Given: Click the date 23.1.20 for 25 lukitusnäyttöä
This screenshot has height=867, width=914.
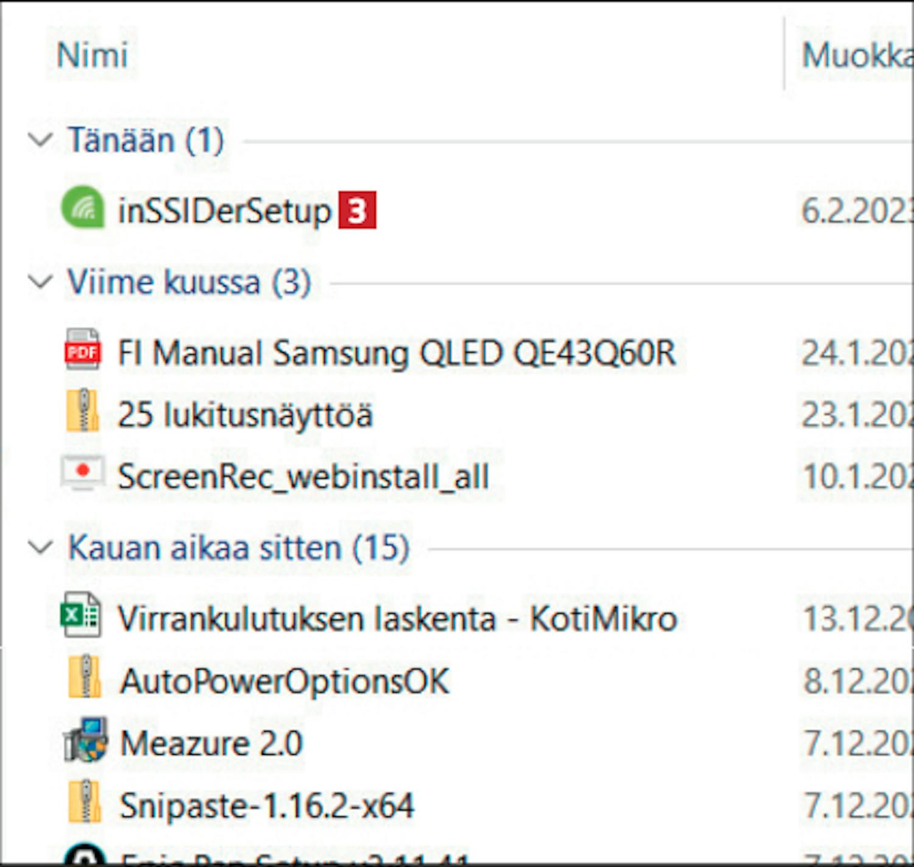Looking at the screenshot, I should [x=857, y=415].
